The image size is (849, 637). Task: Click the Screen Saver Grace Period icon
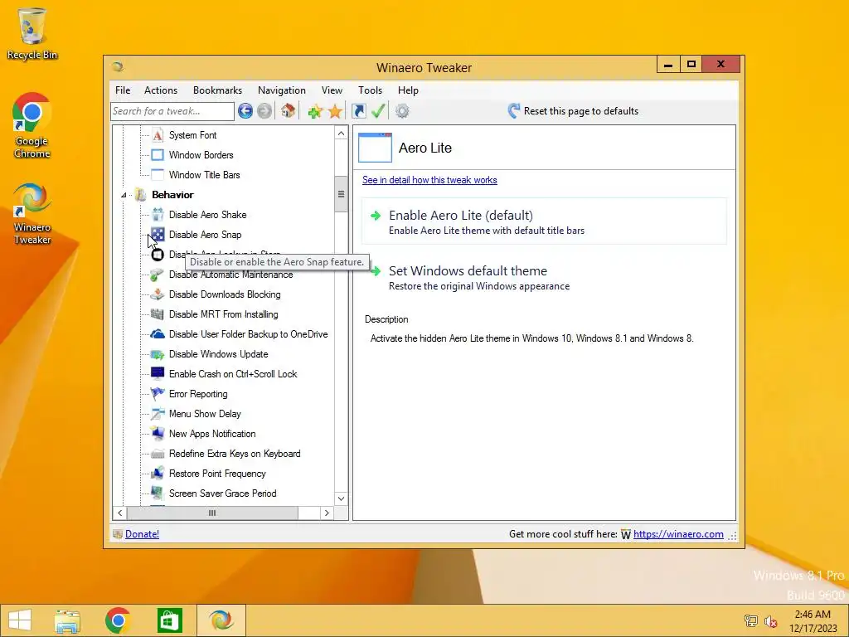(158, 494)
